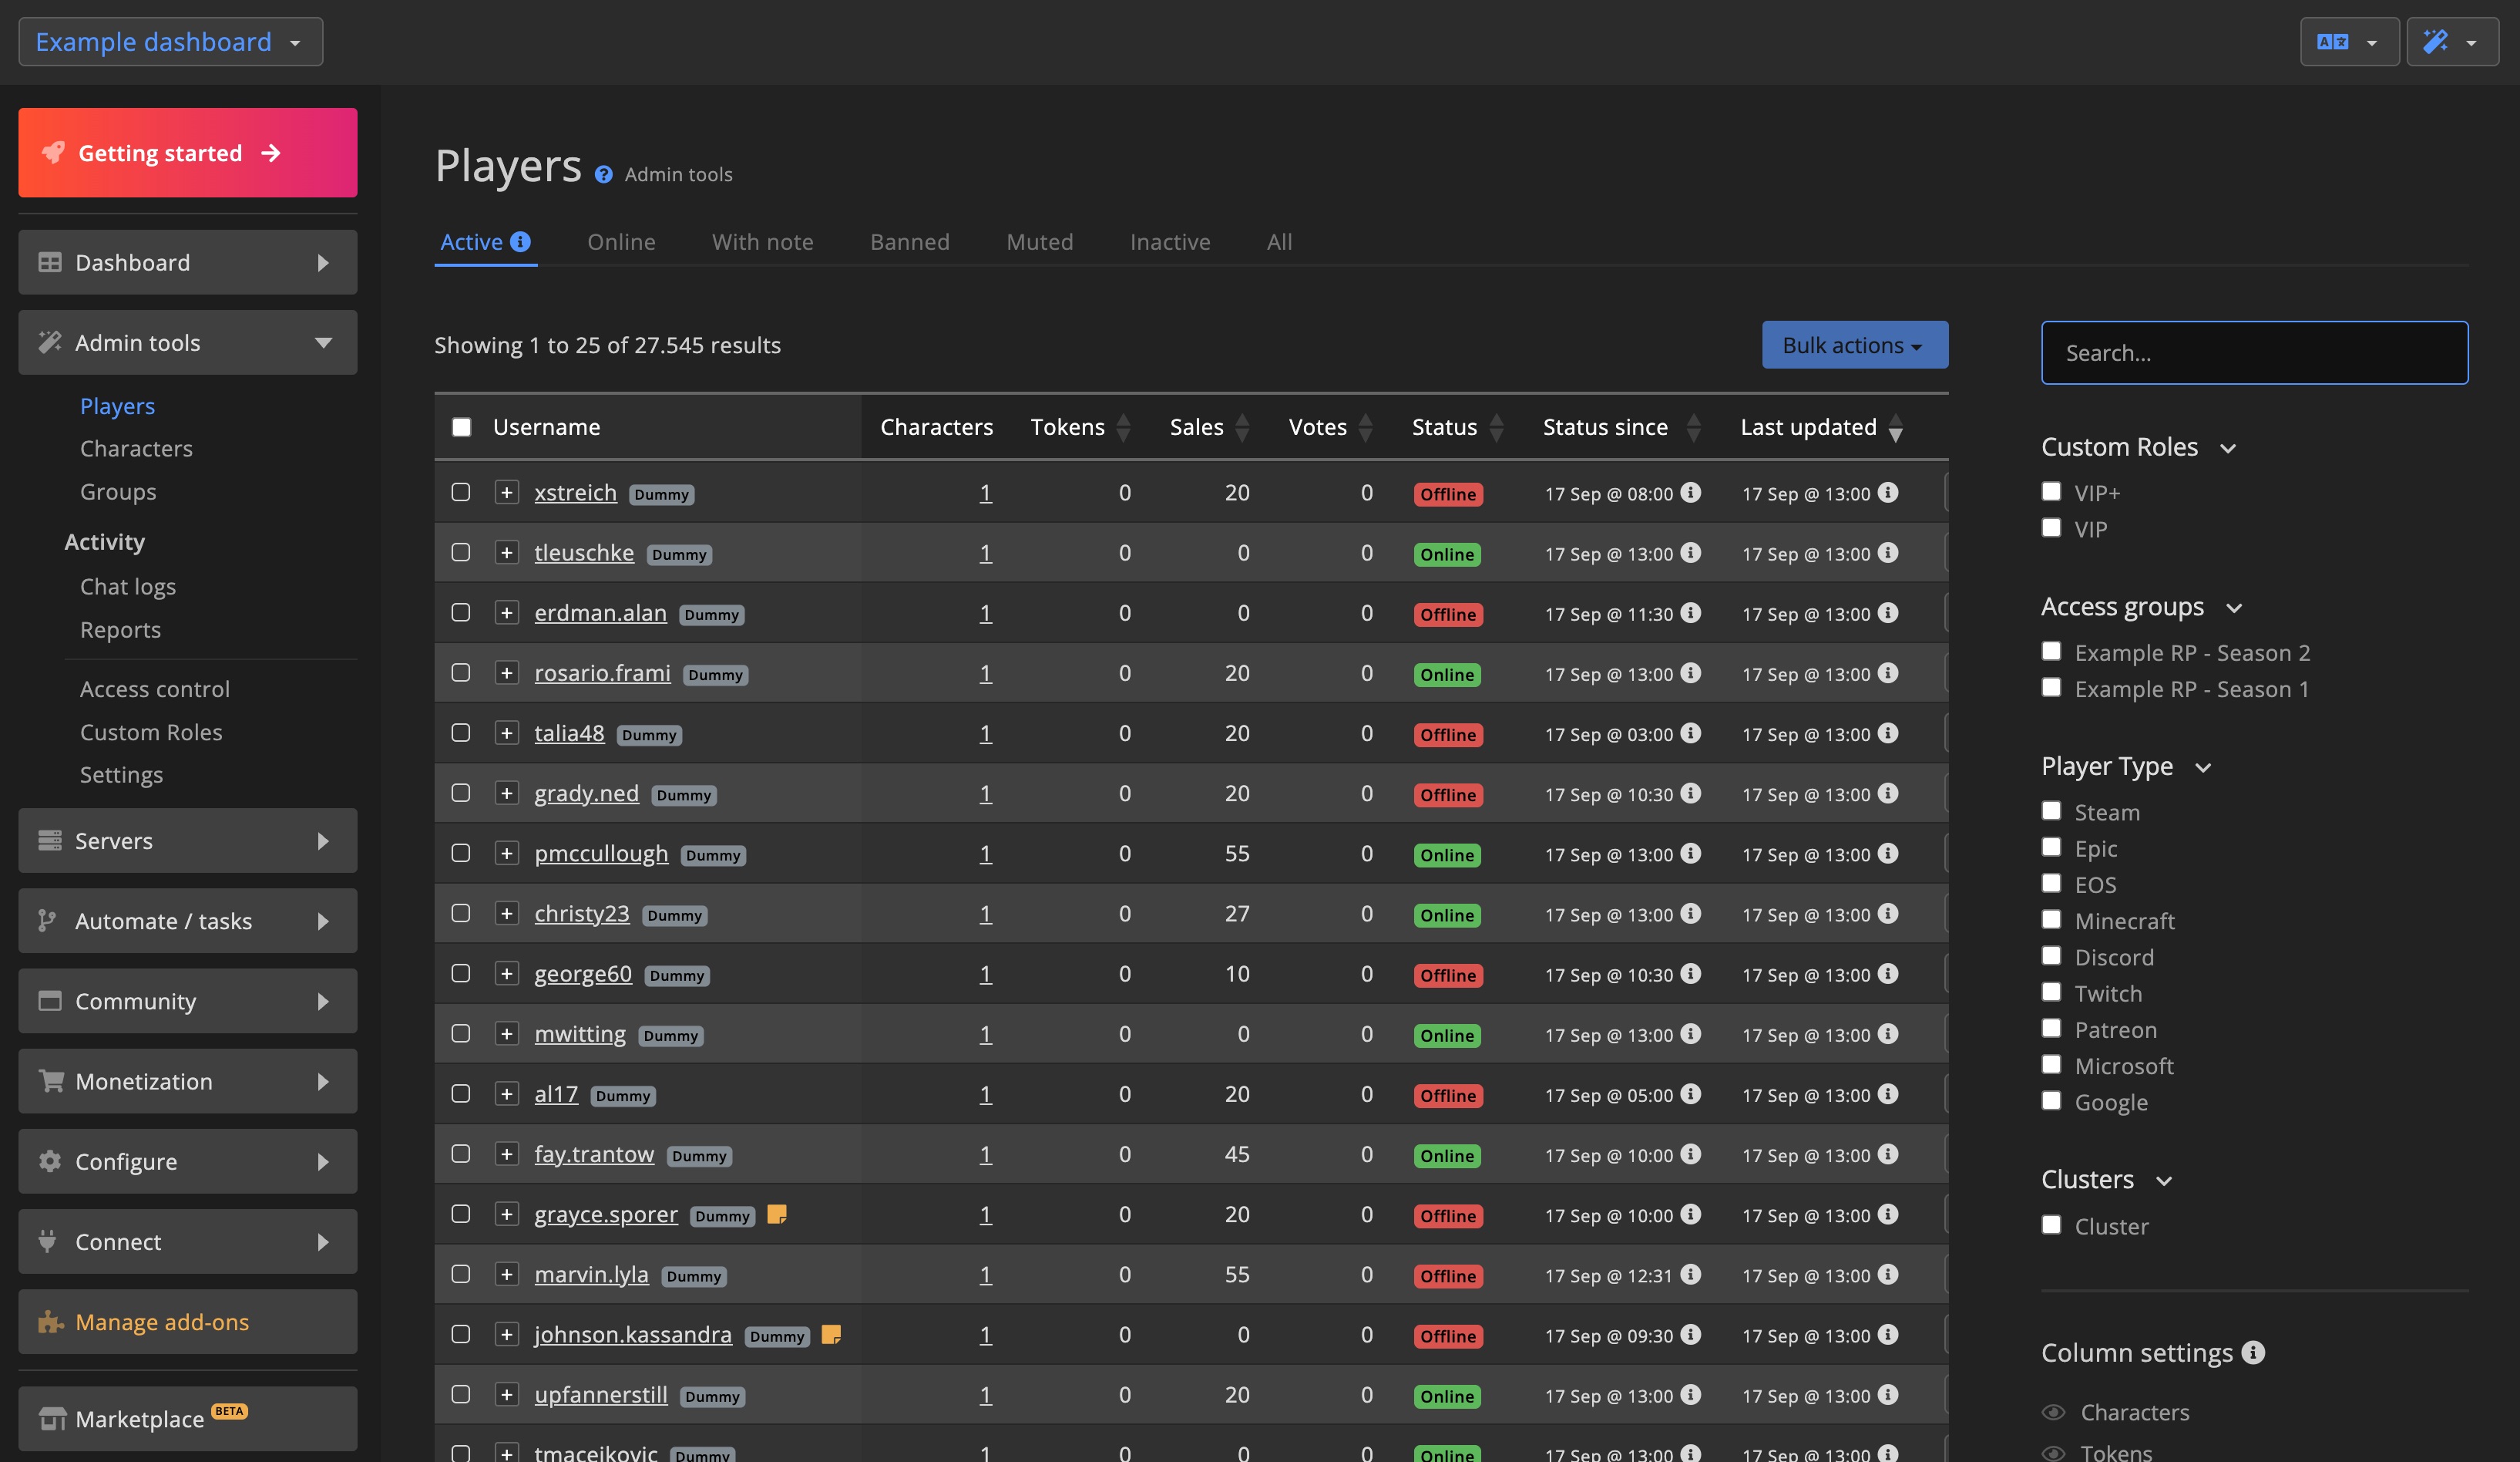The image size is (2520, 1462).
Task: Switch to the Banned tab
Action: pyautogui.click(x=909, y=242)
